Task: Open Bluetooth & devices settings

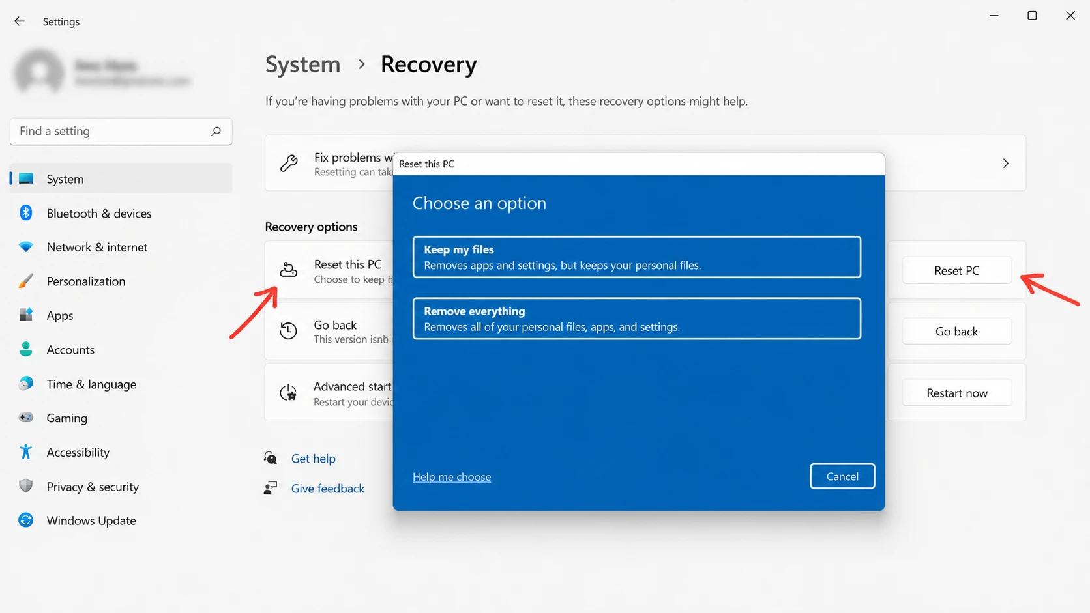Action: tap(121, 213)
